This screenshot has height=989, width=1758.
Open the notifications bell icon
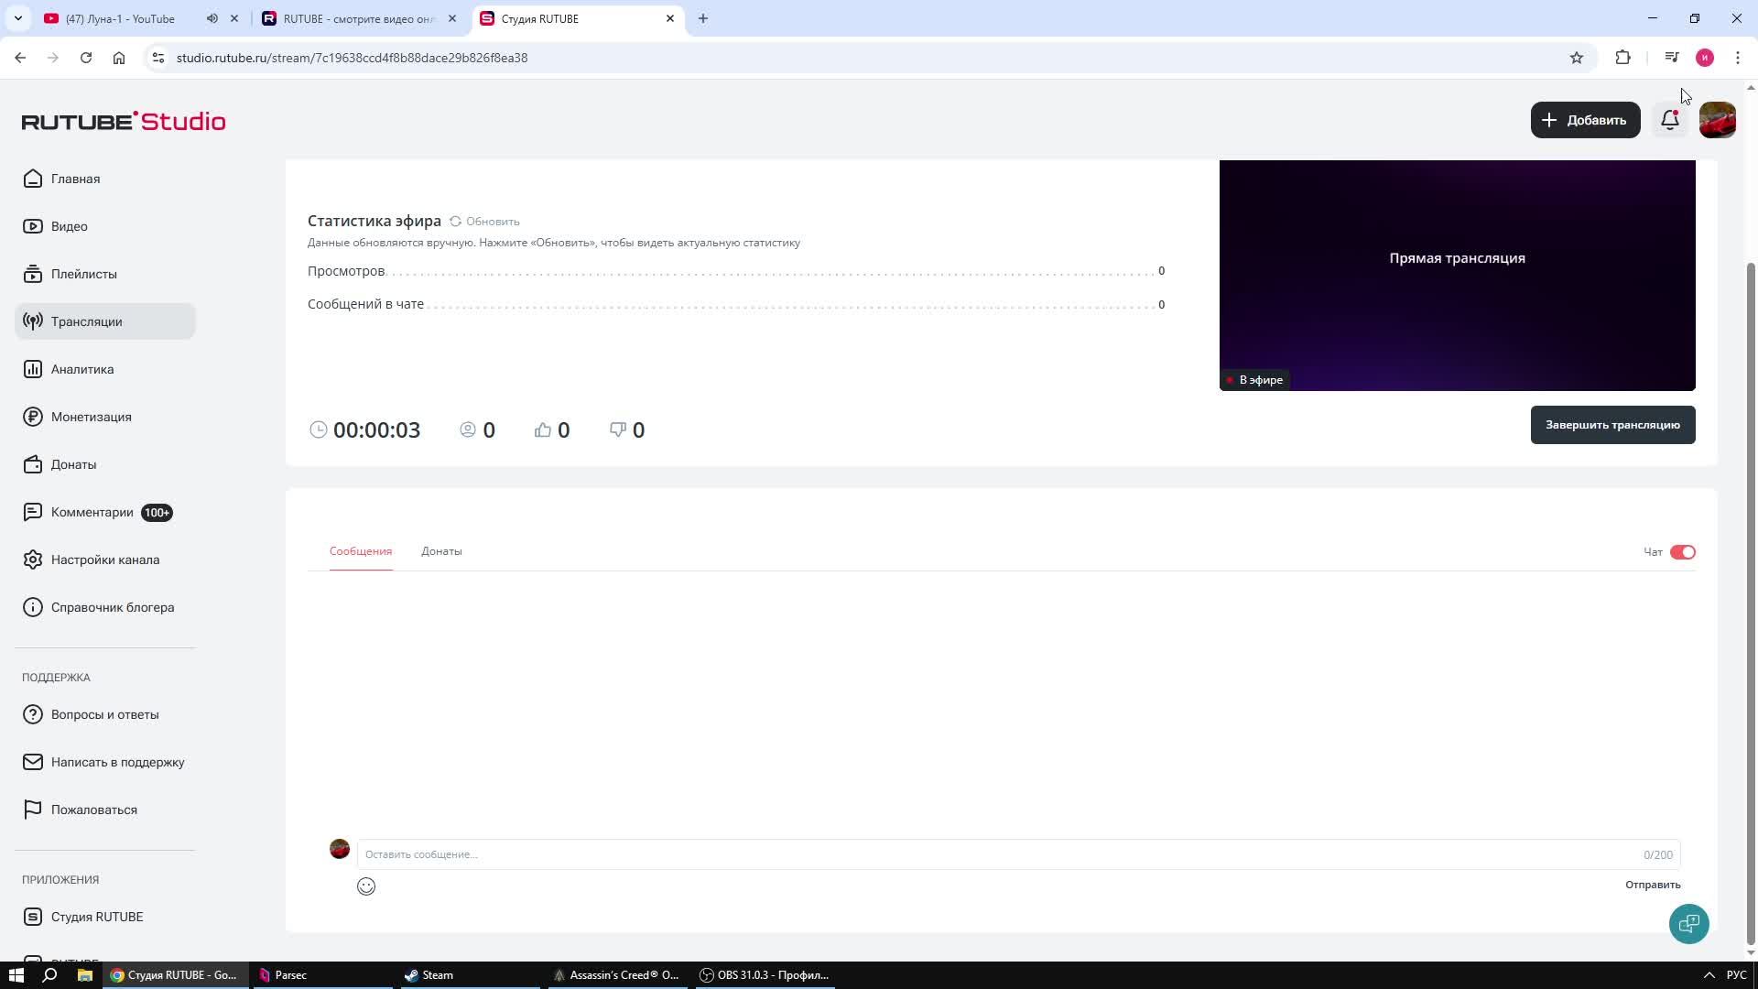click(x=1669, y=120)
